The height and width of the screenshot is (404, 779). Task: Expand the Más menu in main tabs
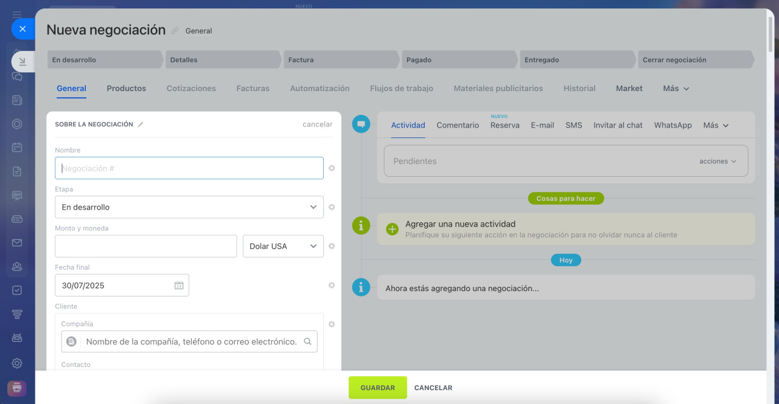[676, 89]
